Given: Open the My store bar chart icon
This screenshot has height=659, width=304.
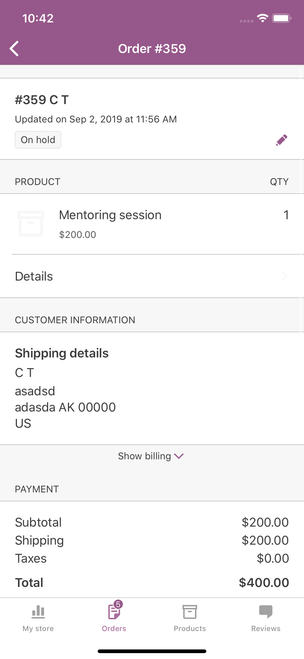Looking at the screenshot, I should (x=38, y=612).
